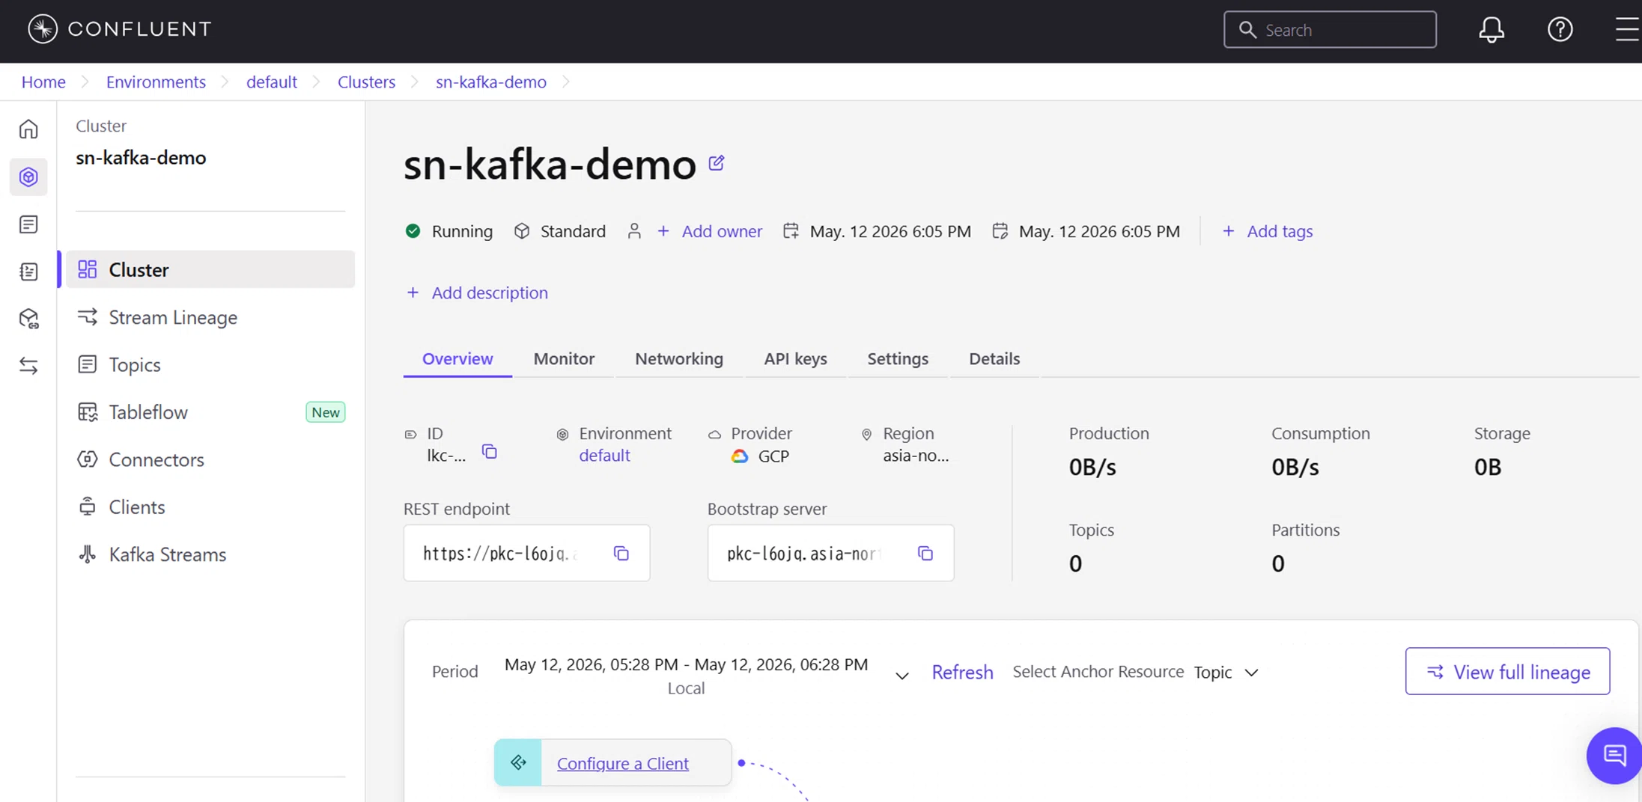1642x802 pixels.
Task: Click the Storage 0B value
Action: pyautogui.click(x=1488, y=467)
